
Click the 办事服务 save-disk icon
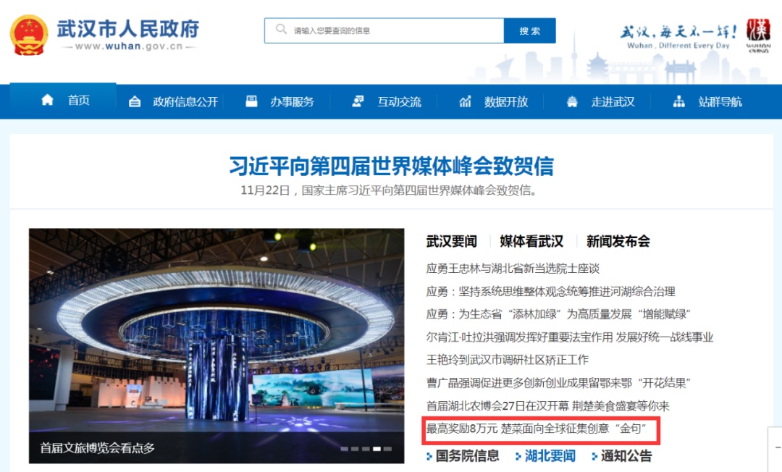pyautogui.click(x=252, y=101)
